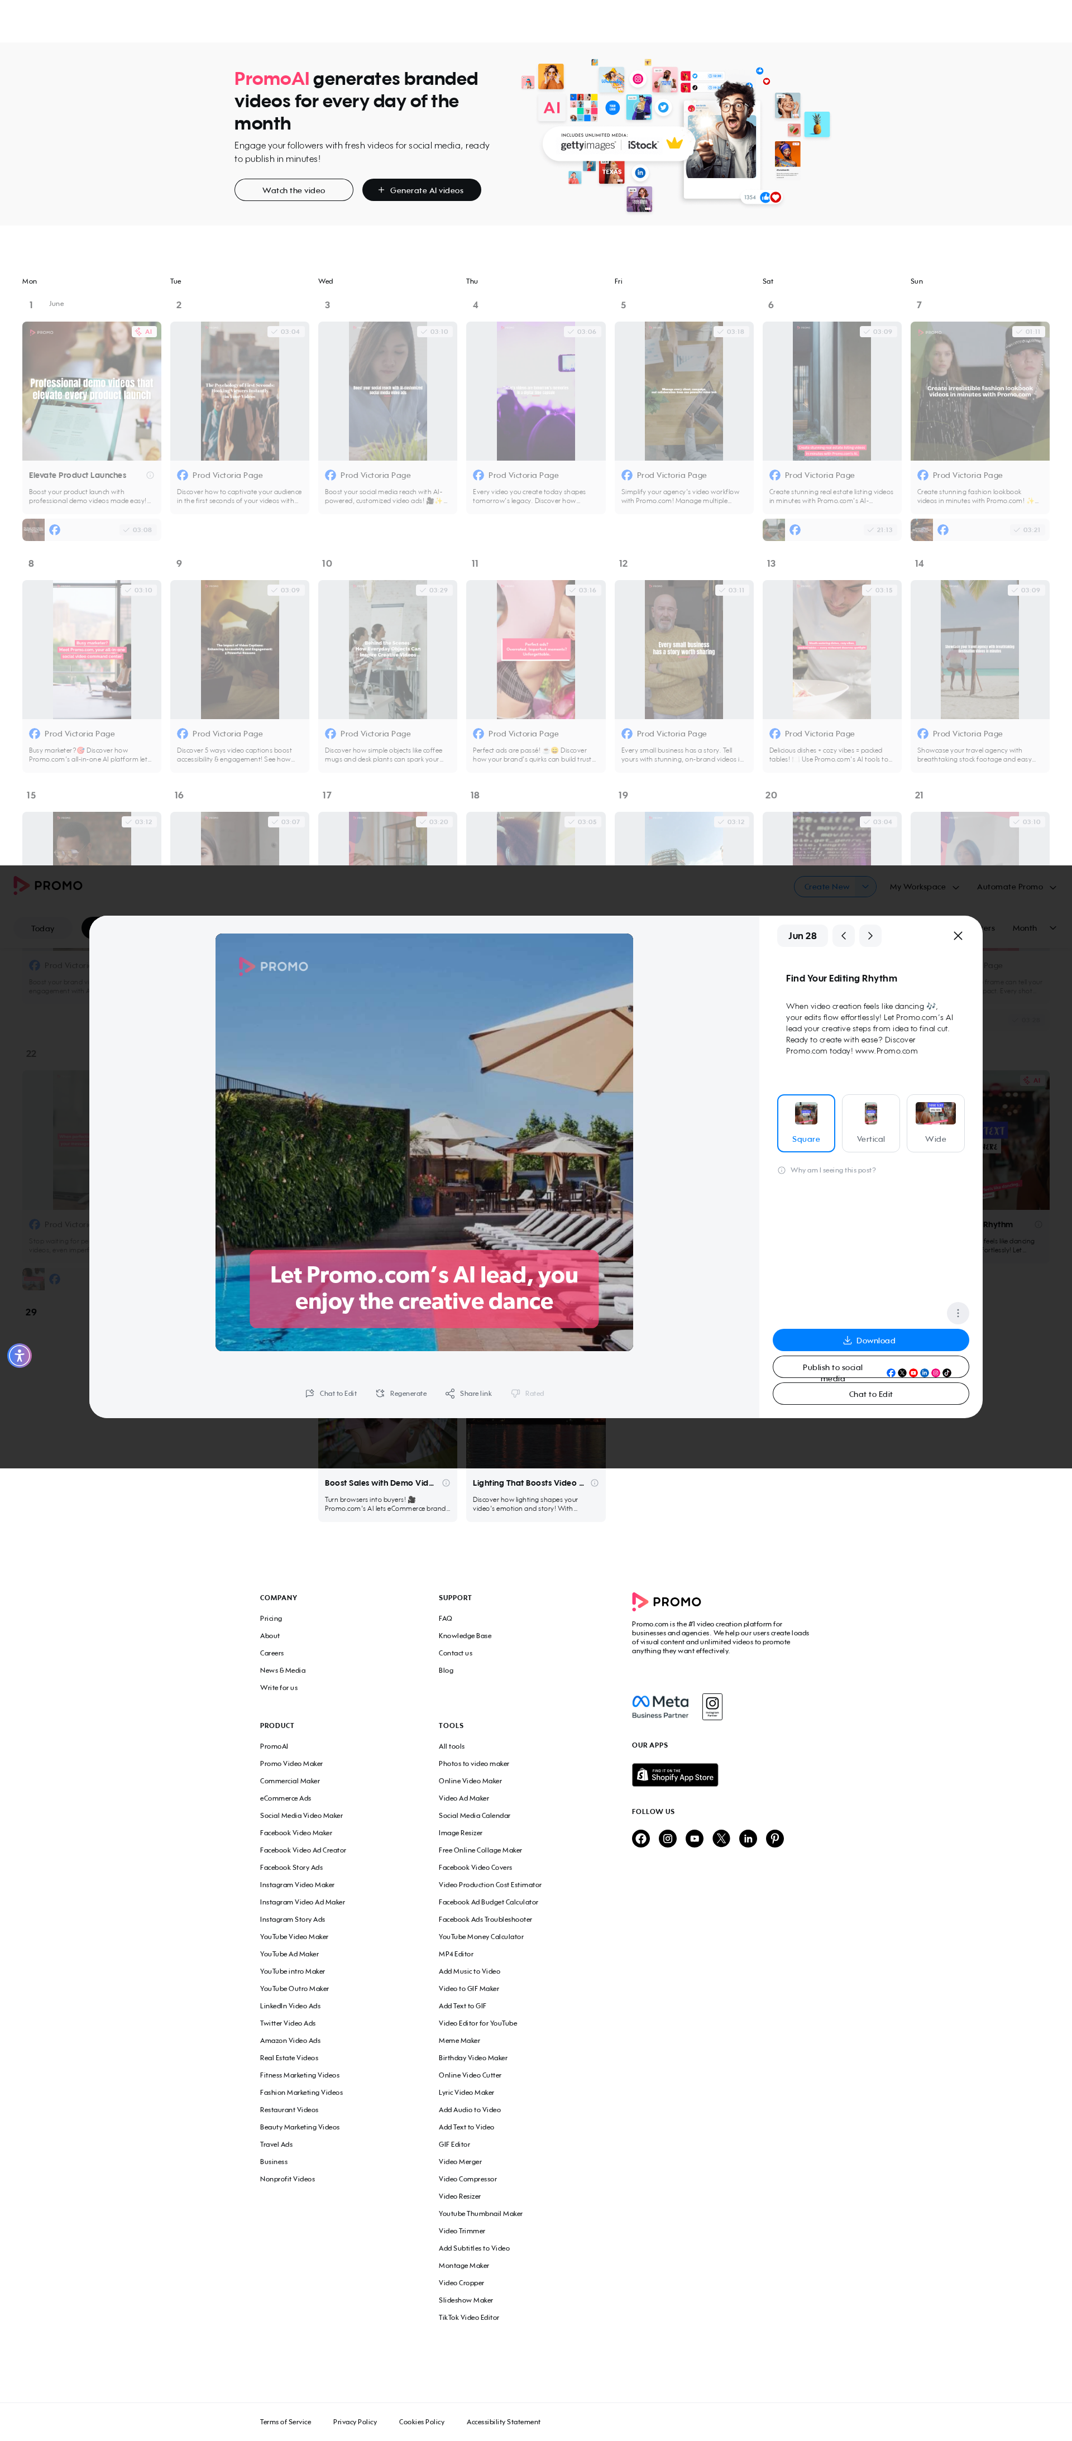
Task: Select the Wide video format
Action: pos(936,1123)
